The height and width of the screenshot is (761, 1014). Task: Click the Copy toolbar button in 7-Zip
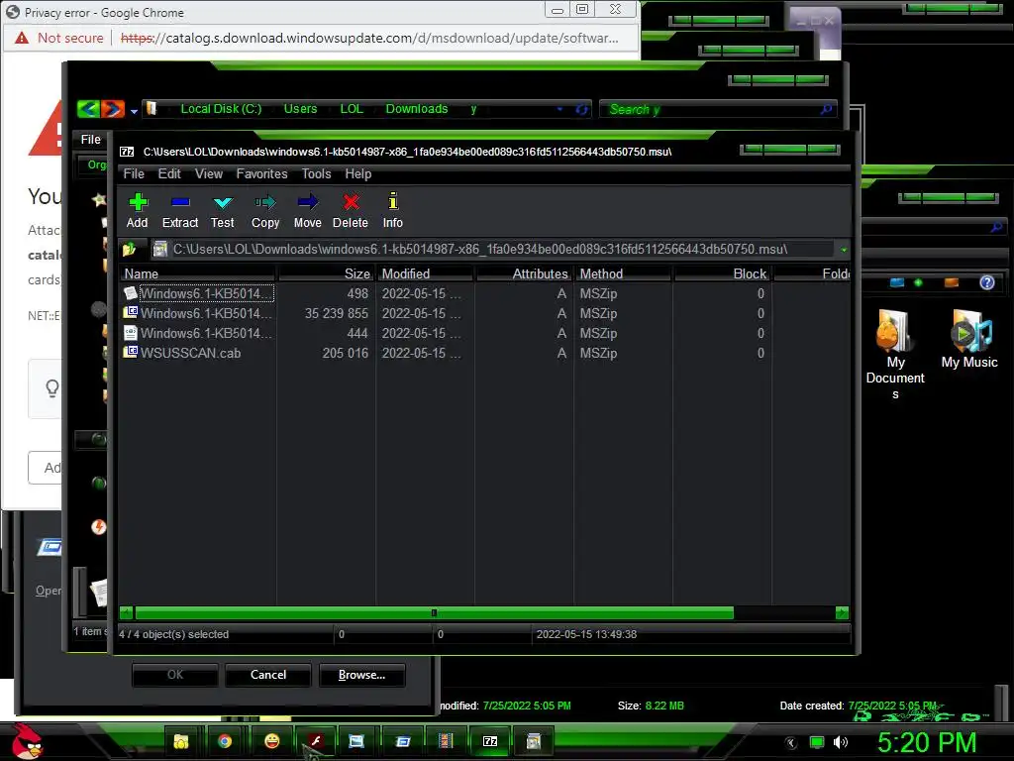coord(265,210)
